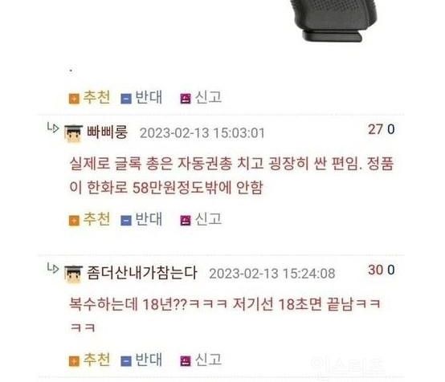Click the timestamp 2023-02-13 15:03:01
The width and height of the screenshot is (445, 382).
(202, 133)
